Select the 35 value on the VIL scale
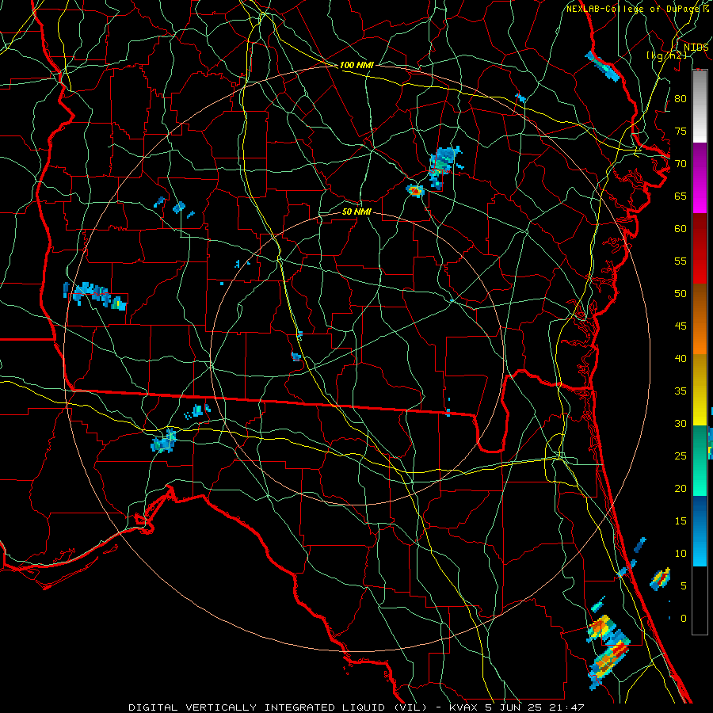The image size is (713, 713). click(681, 391)
